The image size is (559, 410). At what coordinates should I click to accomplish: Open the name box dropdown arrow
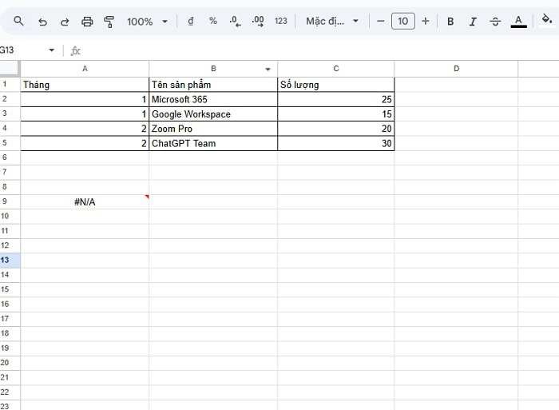[x=52, y=50]
